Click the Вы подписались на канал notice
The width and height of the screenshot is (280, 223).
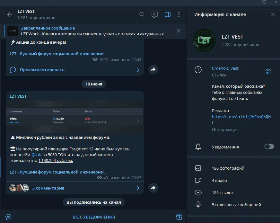point(94,202)
